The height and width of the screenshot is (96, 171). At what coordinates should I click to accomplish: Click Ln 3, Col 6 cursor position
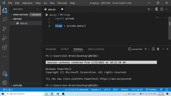[77, 90]
